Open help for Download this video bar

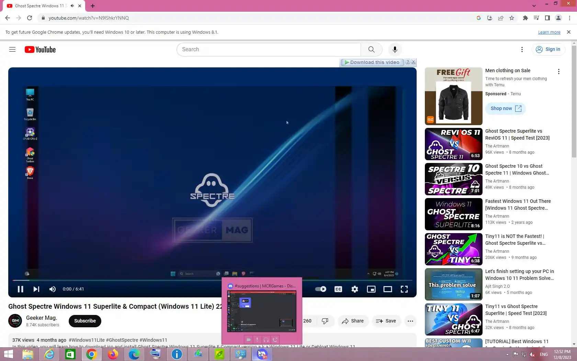click(408, 62)
